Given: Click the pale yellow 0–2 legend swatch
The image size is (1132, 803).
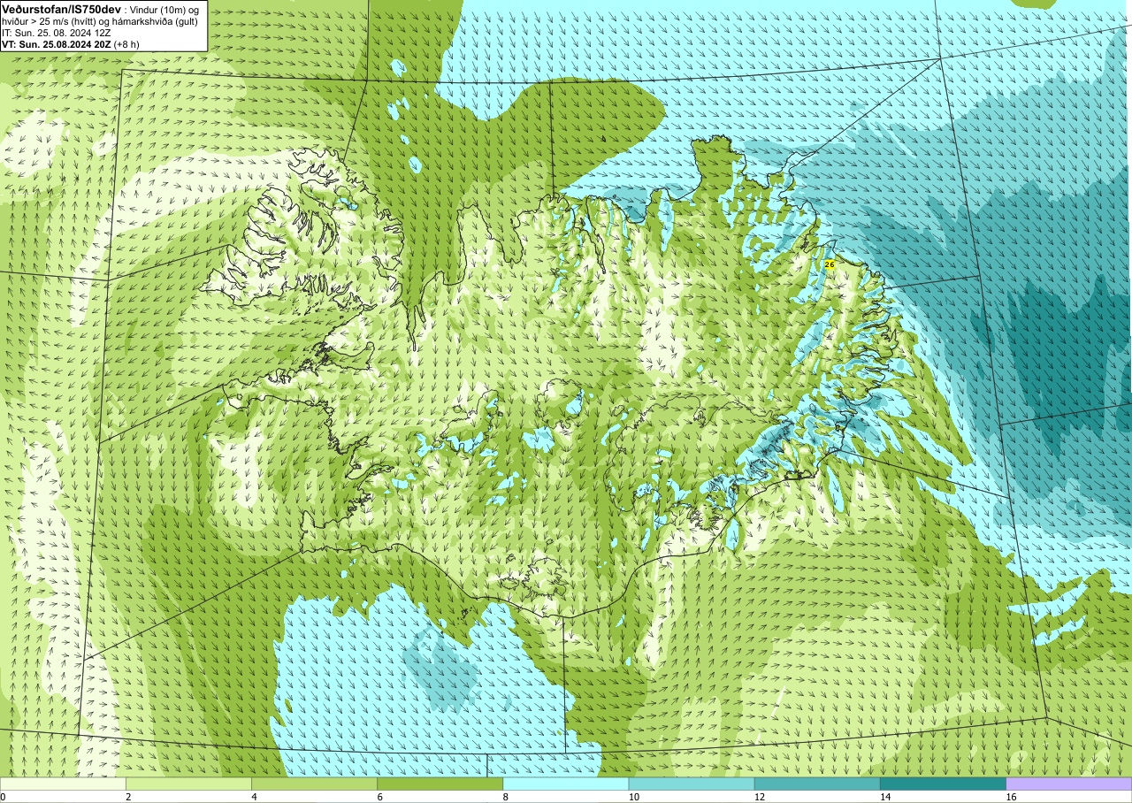Looking at the screenshot, I should tap(63, 784).
